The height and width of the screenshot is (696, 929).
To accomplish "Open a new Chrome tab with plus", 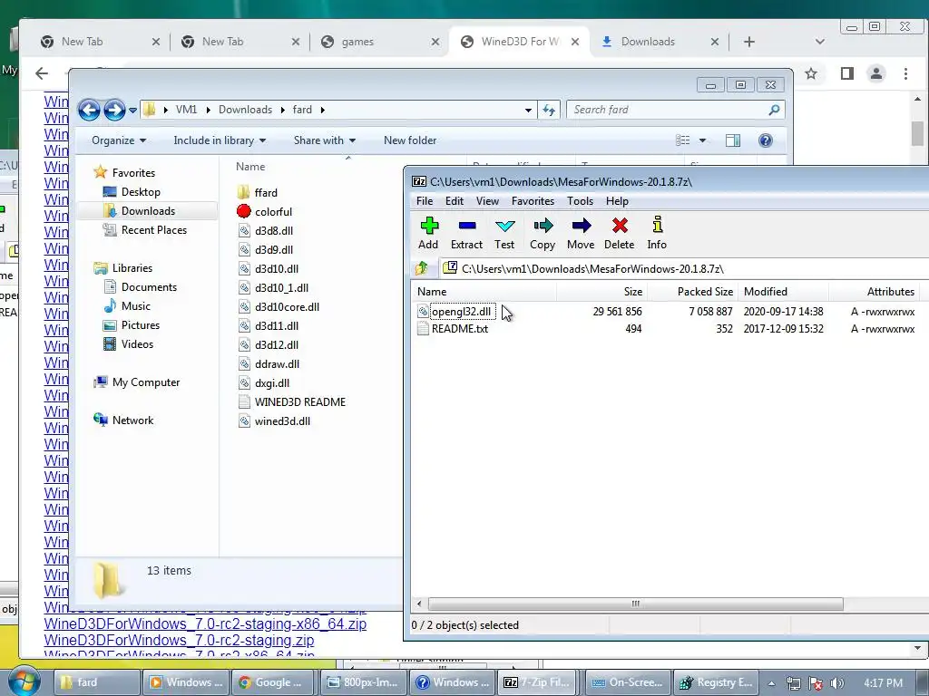I will pos(749,42).
